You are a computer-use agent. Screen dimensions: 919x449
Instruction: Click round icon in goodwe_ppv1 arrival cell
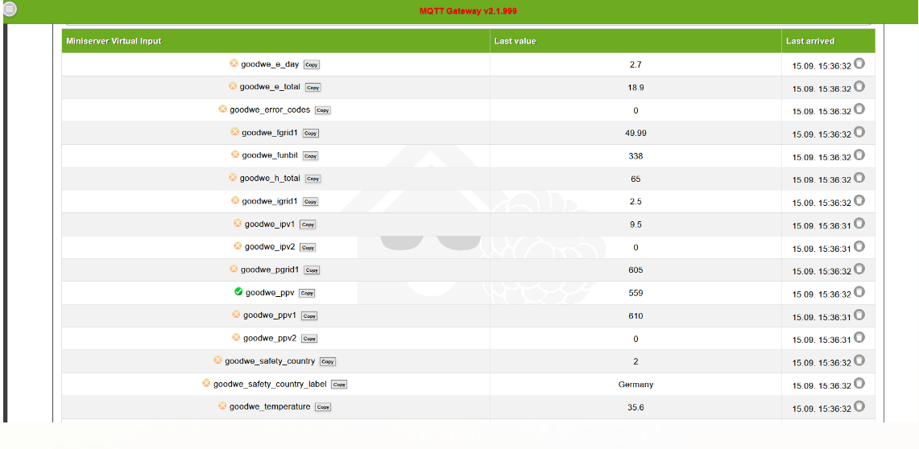(859, 315)
